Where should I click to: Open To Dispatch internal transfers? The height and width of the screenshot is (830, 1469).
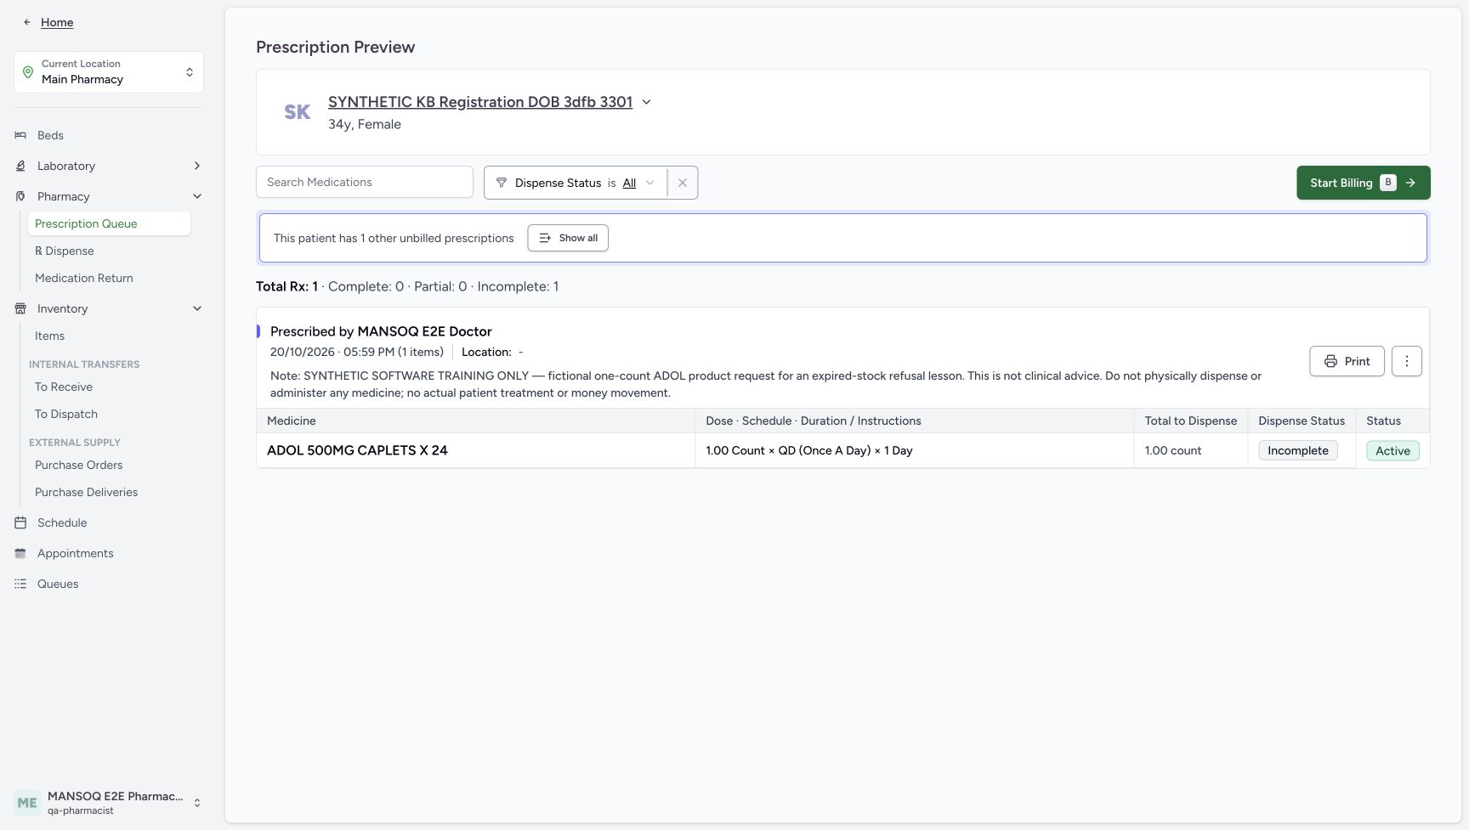tap(66, 414)
